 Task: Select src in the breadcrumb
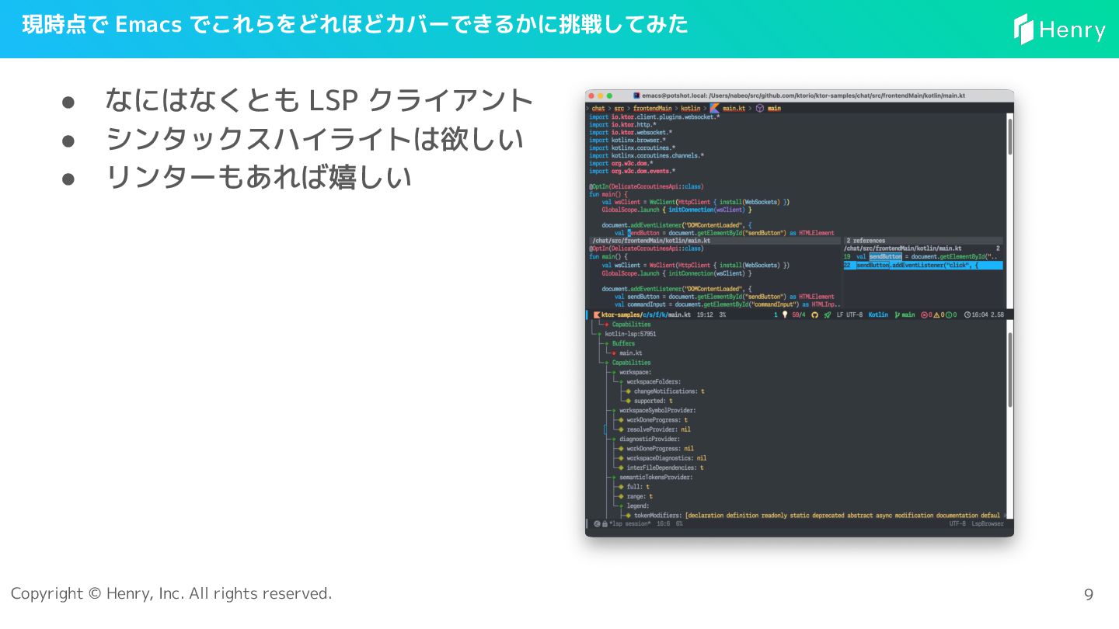pyautogui.click(x=619, y=109)
